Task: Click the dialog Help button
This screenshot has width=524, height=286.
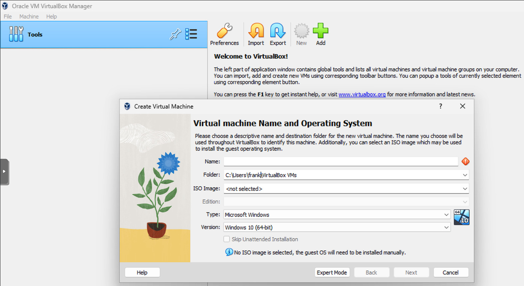Action: pyautogui.click(x=142, y=272)
